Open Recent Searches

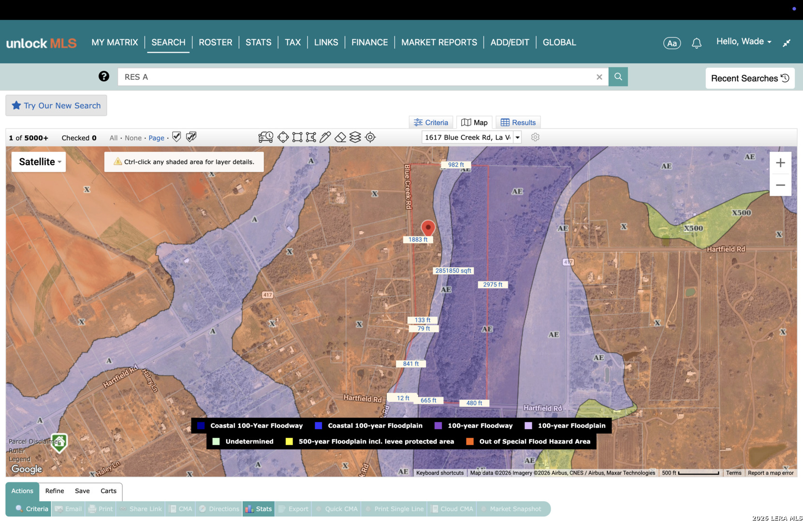750,78
